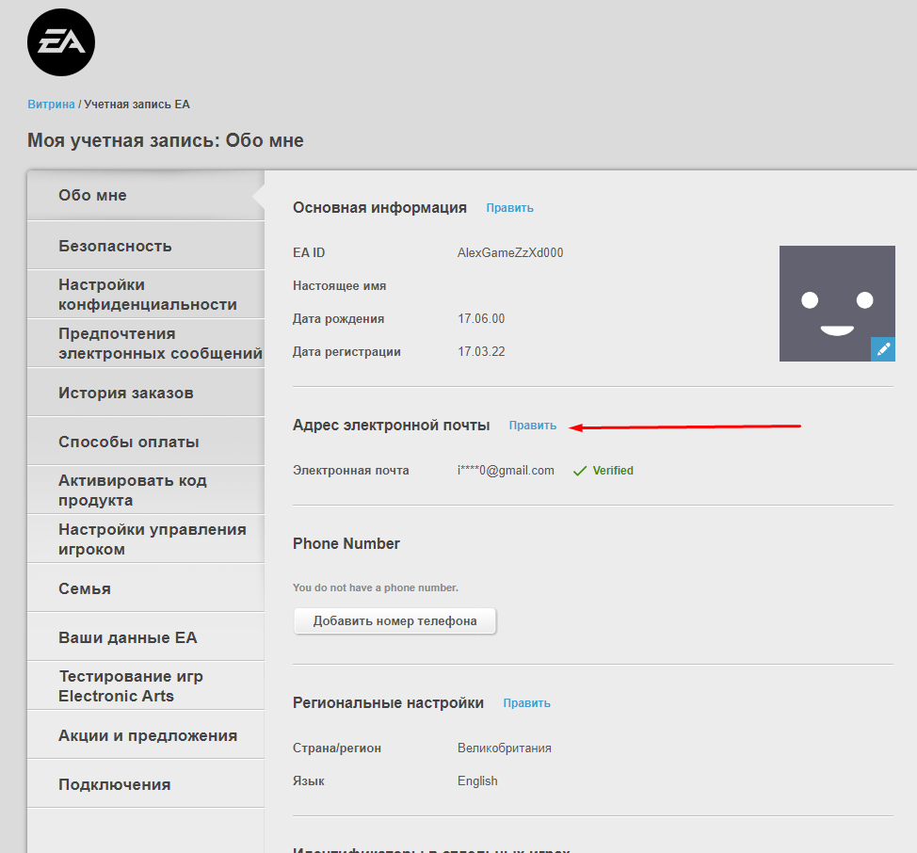Click the Основная информация heading
The height and width of the screenshot is (853, 917).
[x=379, y=208]
